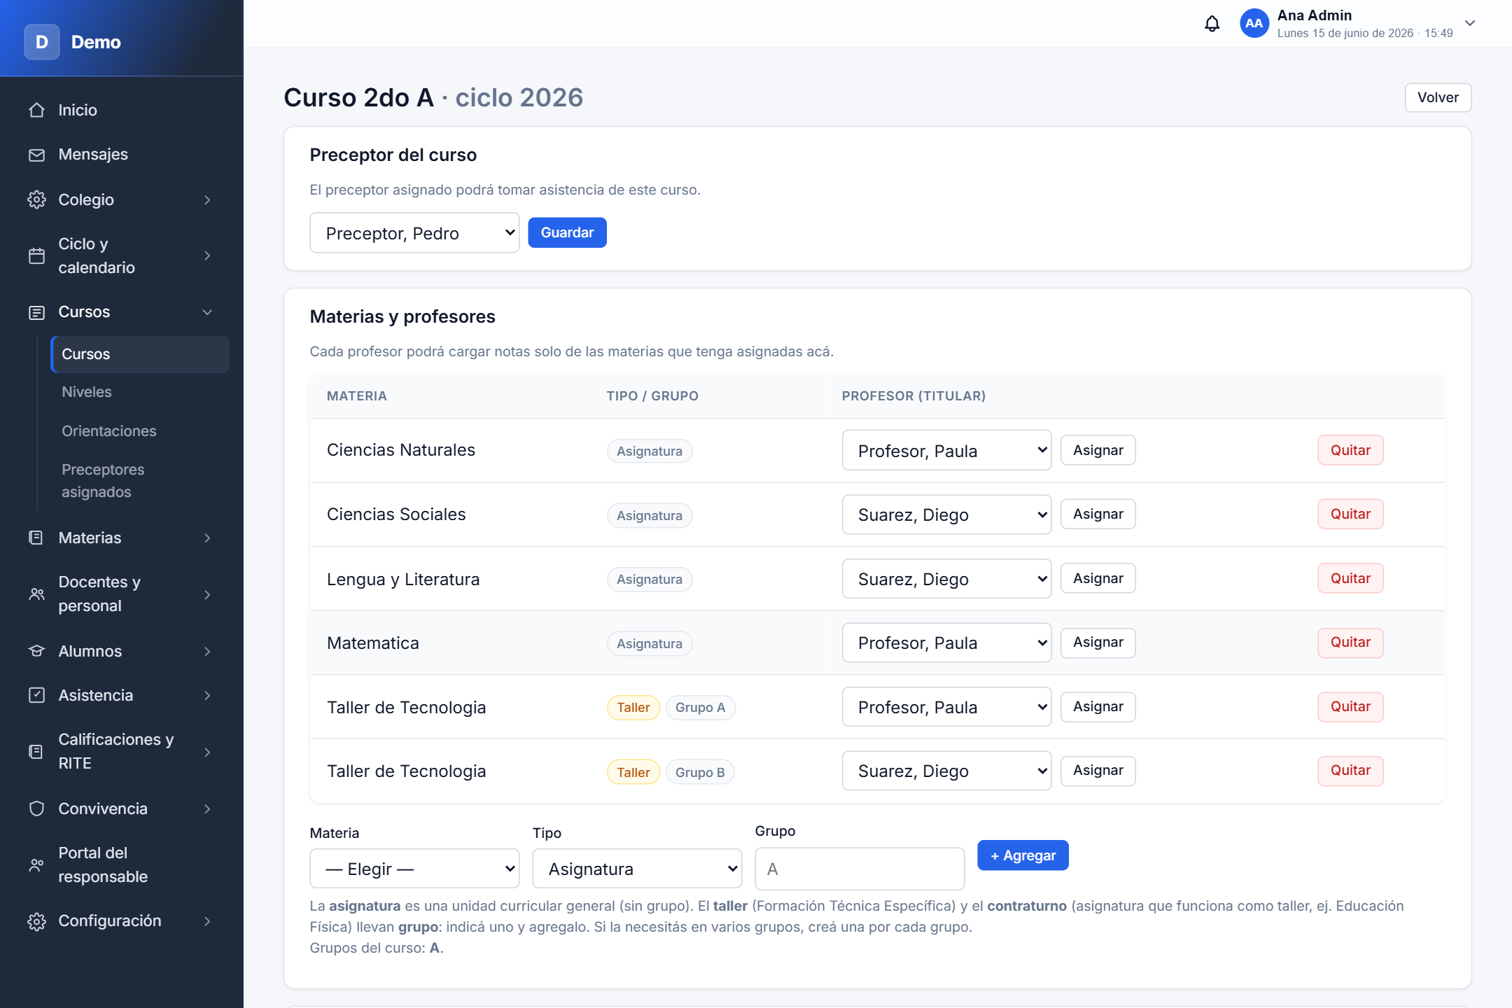This screenshot has height=1008, width=1512.
Task: Open the Preceptor, Pedro dropdown
Action: (414, 233)
